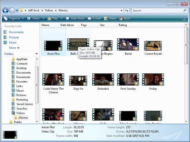The image size is (190, 142).
Task: Click the Burn disc toolbar button
Action: (x=125, y=18)
